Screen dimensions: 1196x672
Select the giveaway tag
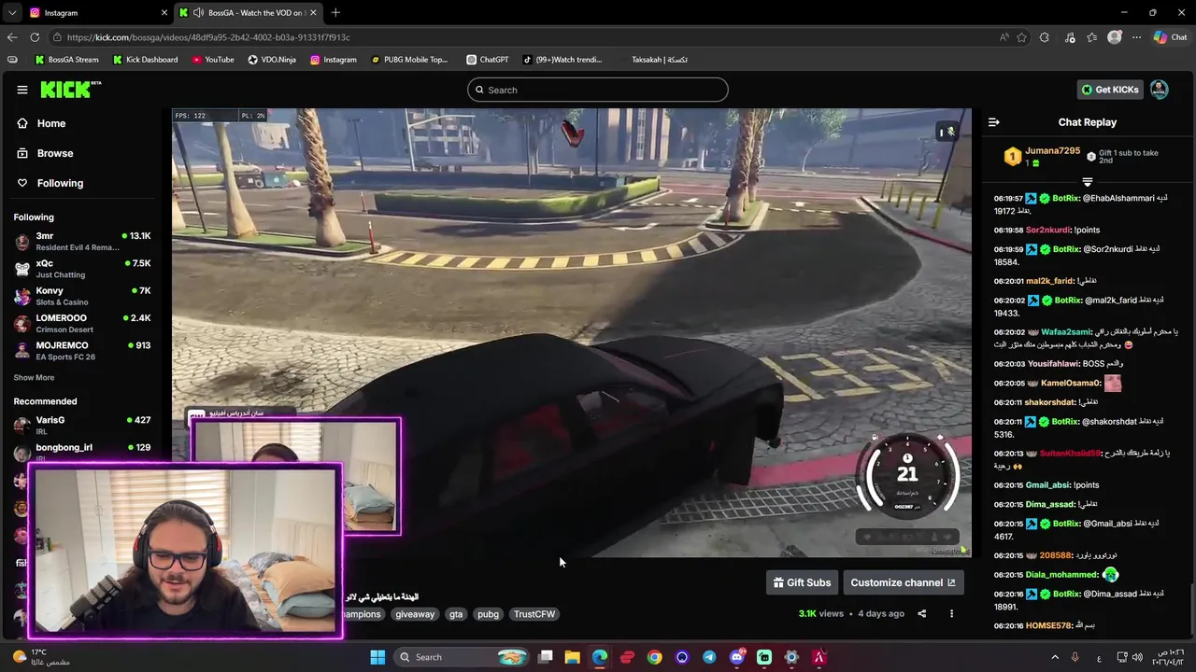pos(415,614)
